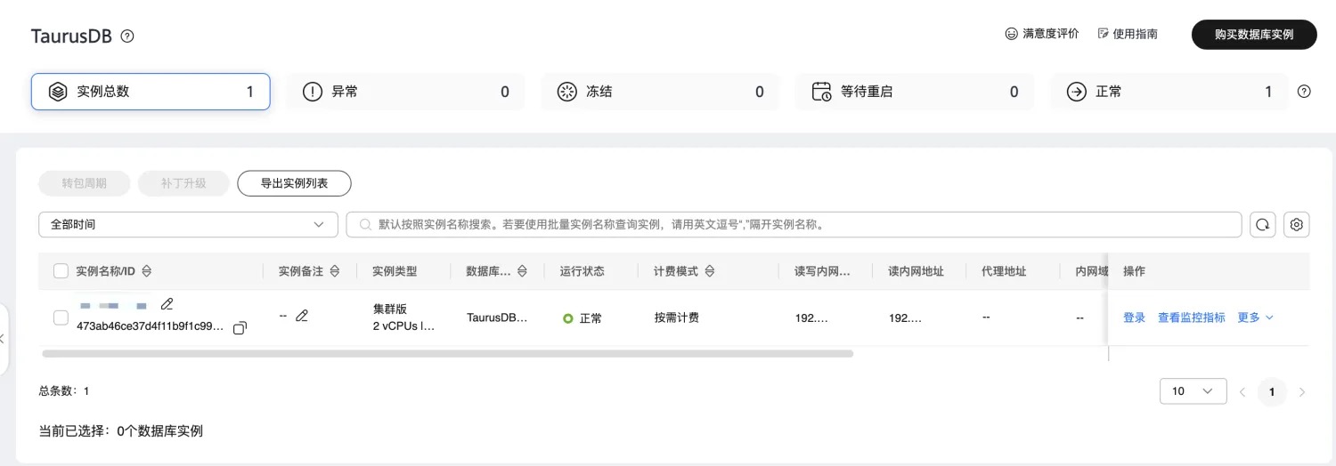Screen dimensions: 1336x466
Task: Click the 运行状态 column header
Action: [582, 271]
